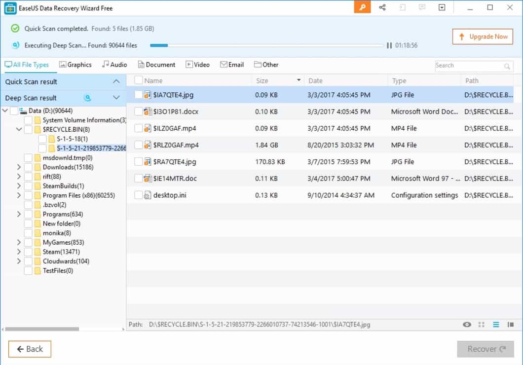Viewport: 523px width, 365px height.
Task: Click Upgrade Now button
Action: pos(483,36)
